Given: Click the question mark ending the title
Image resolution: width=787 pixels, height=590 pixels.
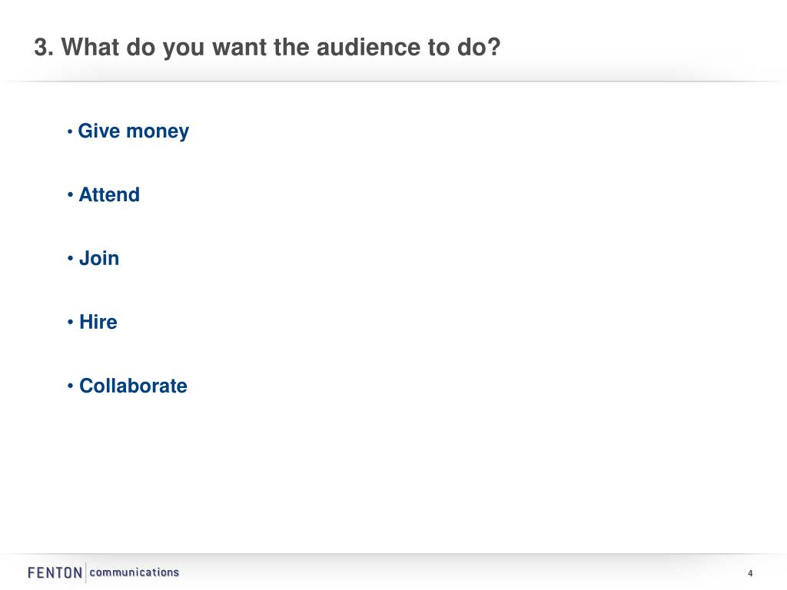Looking at the screenshot, I should pyautogui.click(x=493, y=47).
